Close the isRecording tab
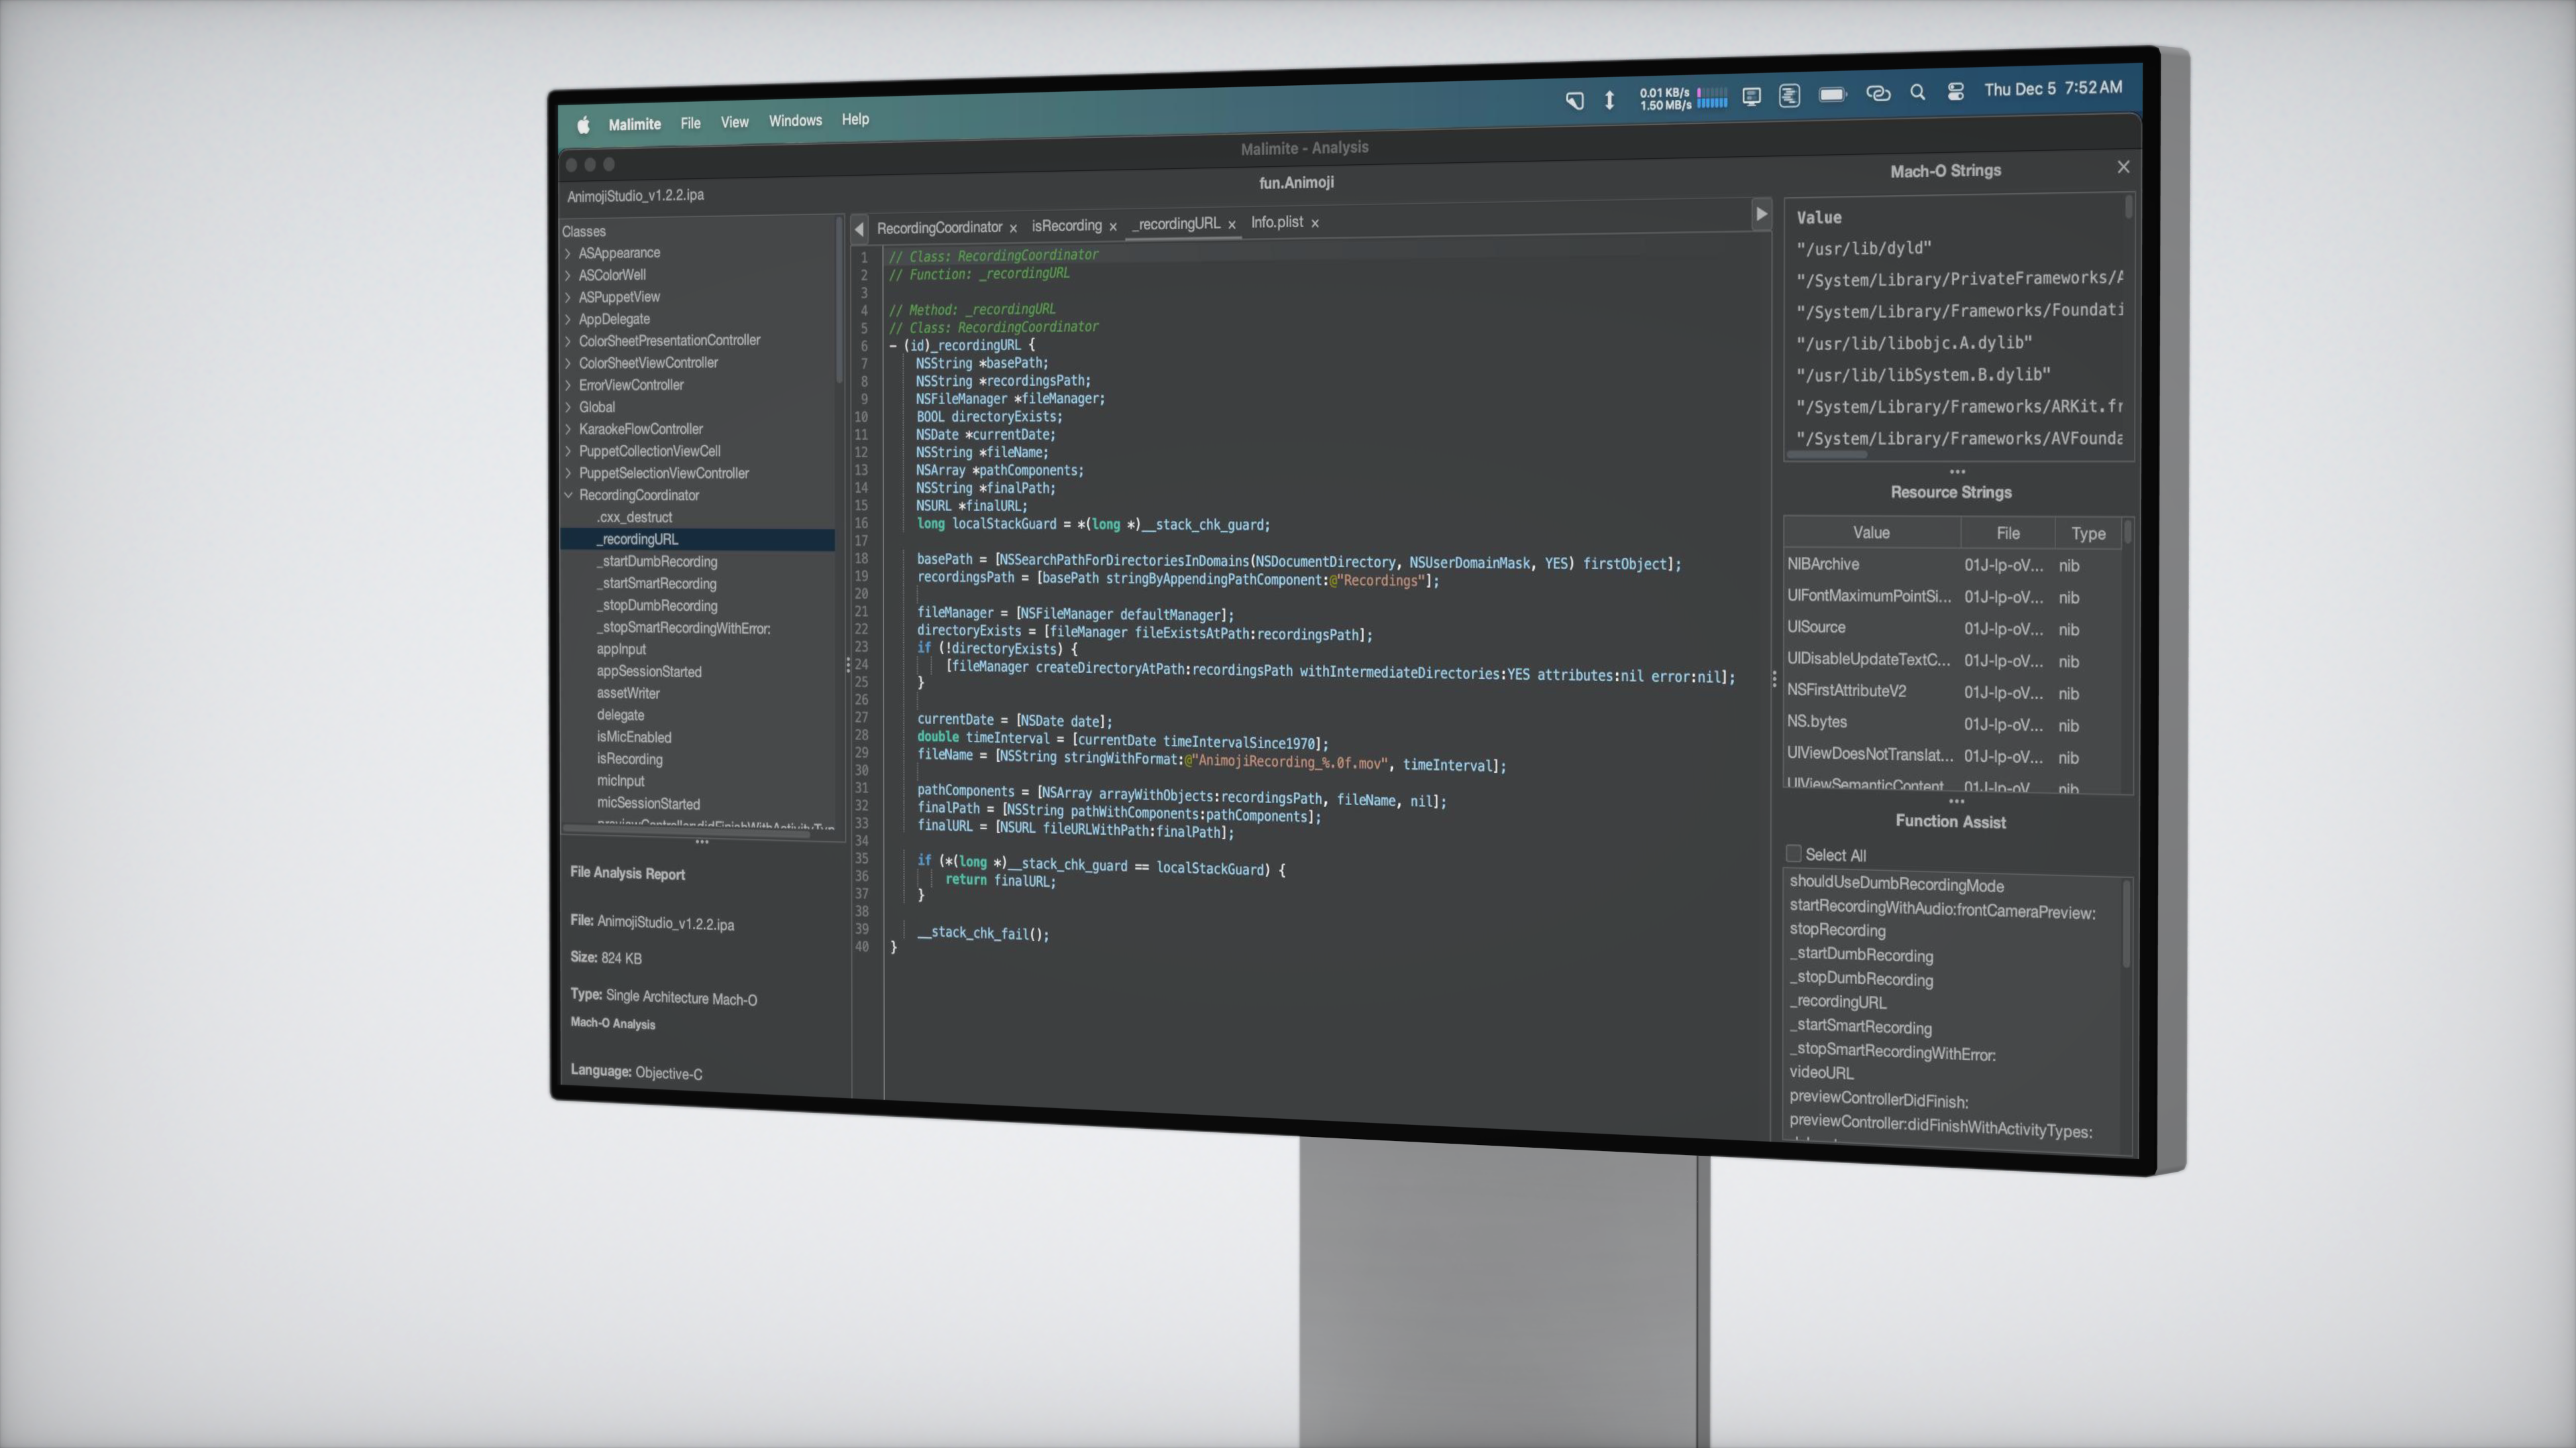 1112,227
